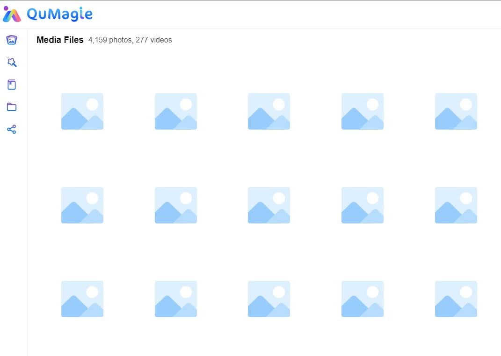Open first photo placeholder in bottom row
The height and width of the screenshot is (356, 501).
pyautogui.click(x=82, y=299)
